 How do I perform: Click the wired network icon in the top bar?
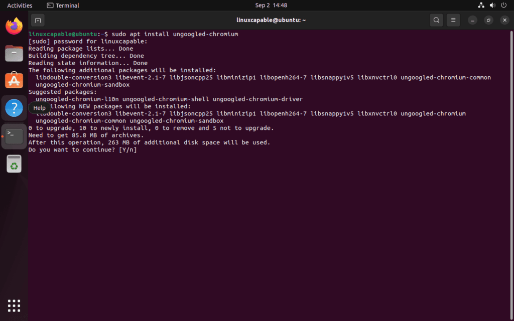pos(481,5)
